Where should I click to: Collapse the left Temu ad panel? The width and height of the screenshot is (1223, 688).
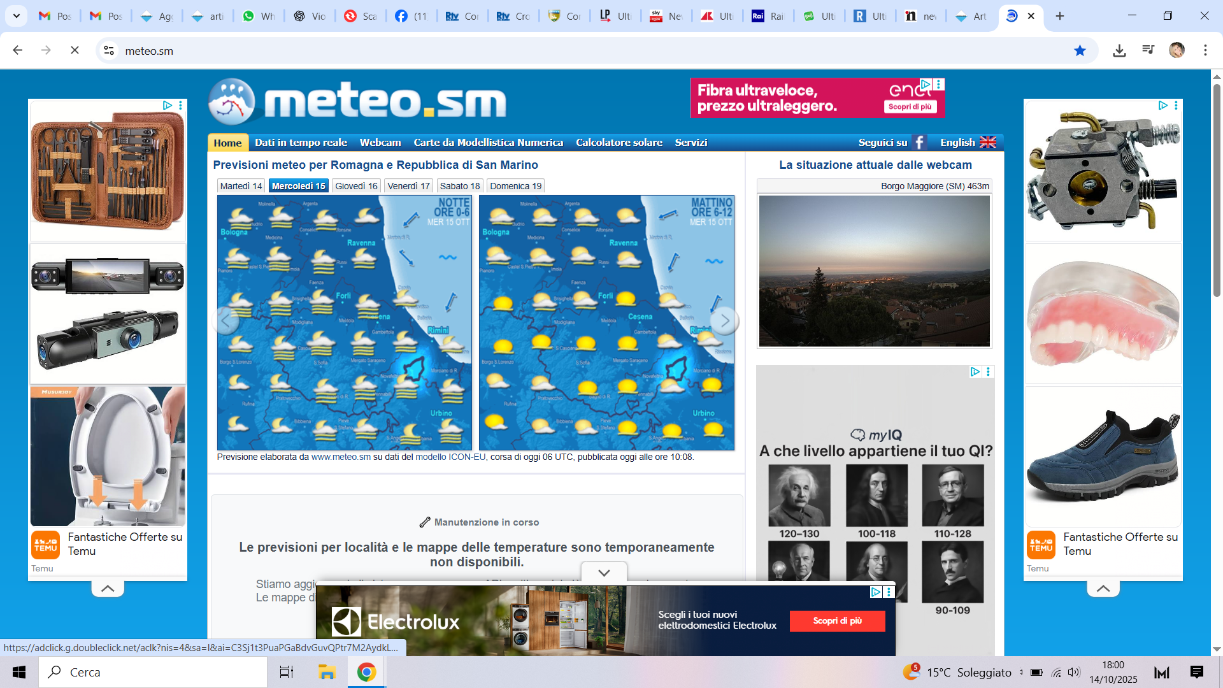pos(108,589)
